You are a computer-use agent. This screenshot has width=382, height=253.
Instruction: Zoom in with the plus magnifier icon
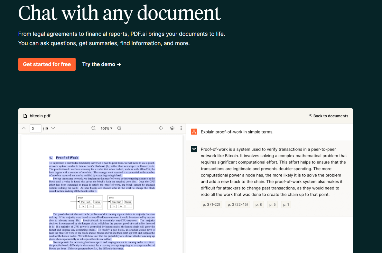(x=119, y=128)
